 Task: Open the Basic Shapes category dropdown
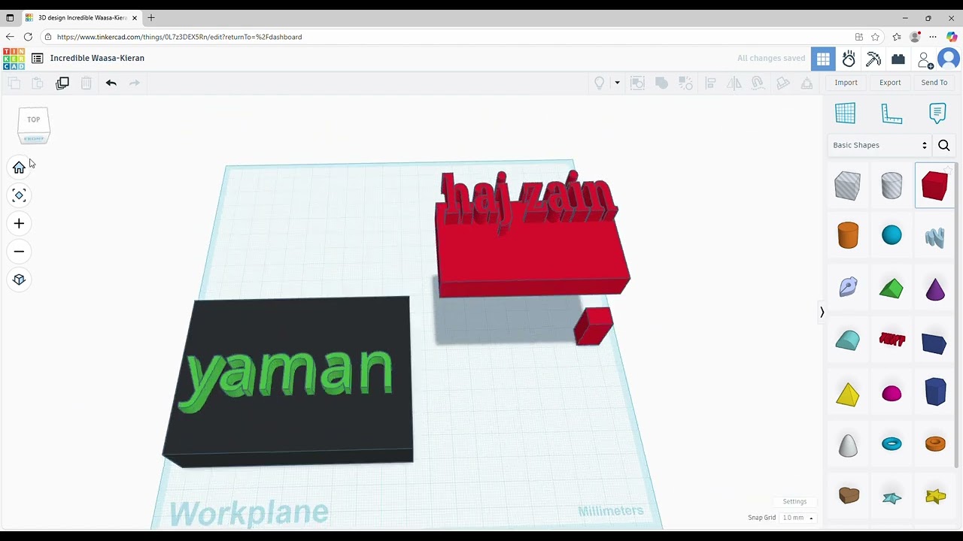(x=879, y=145)
